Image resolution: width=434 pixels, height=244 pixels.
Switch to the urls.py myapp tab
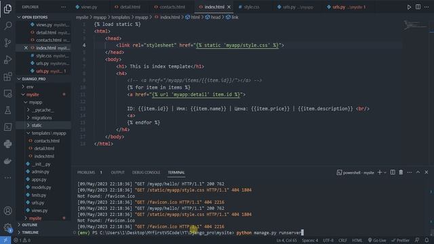click(298, 7)
